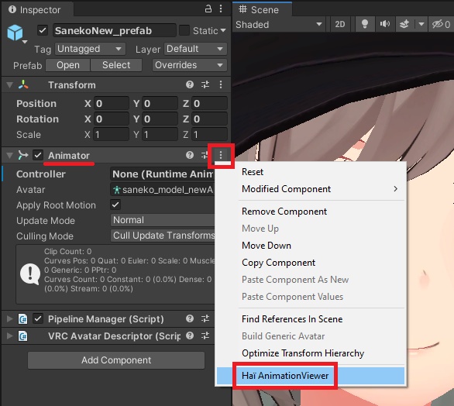Click the prefab cube icon
This screenshot has width=454, height=406.
pyautogui.click(x=15, y=33)
